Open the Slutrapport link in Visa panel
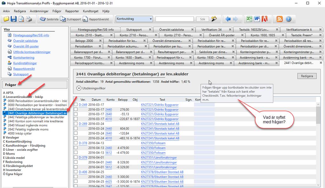This screenshot has height=188, width=325. 21,74
